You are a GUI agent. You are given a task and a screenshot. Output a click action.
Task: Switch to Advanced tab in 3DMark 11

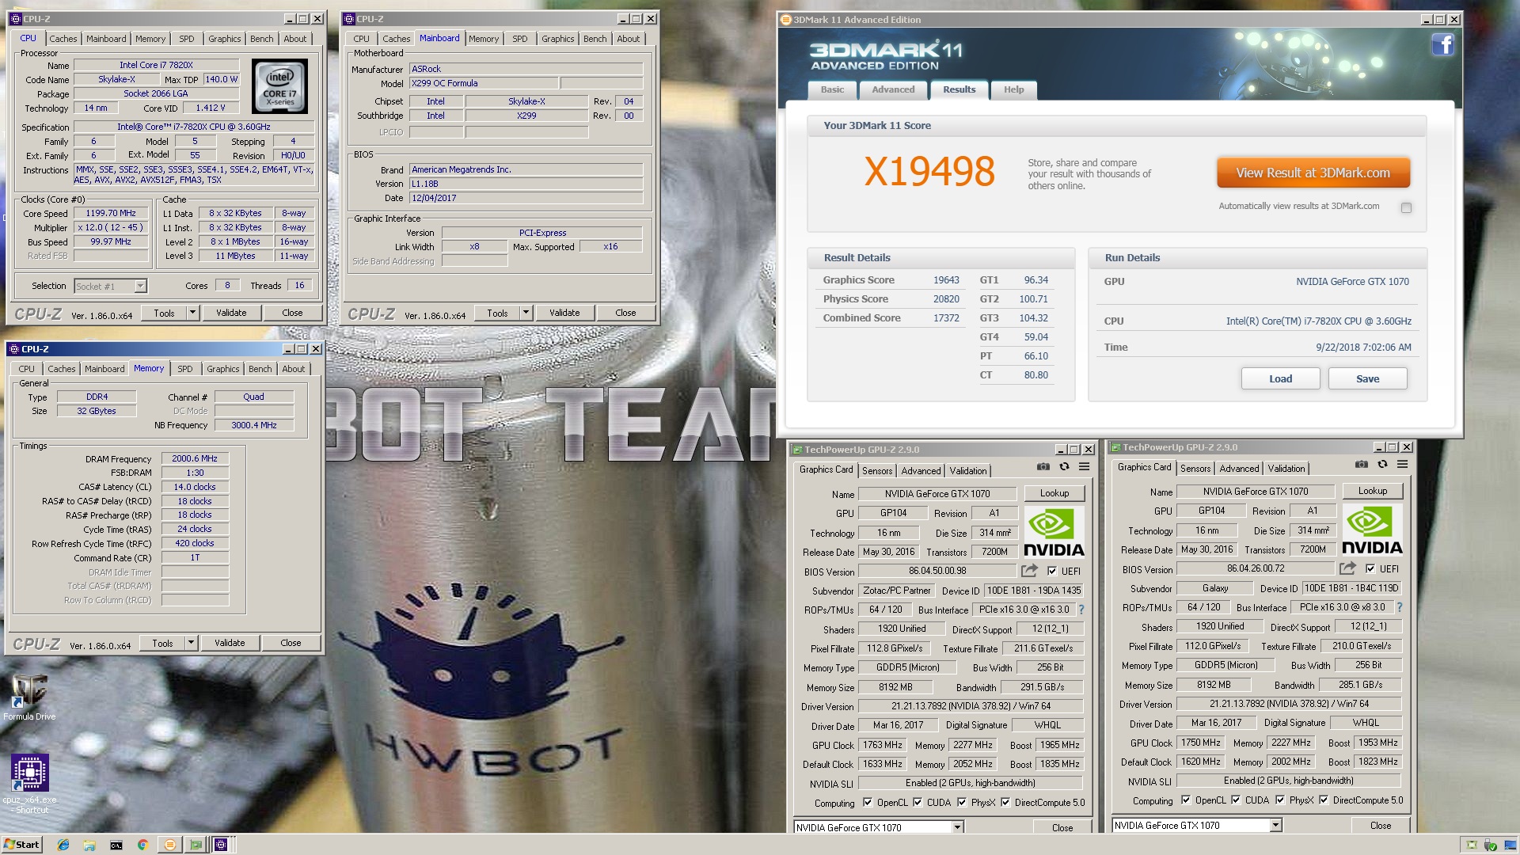(893, 89)
